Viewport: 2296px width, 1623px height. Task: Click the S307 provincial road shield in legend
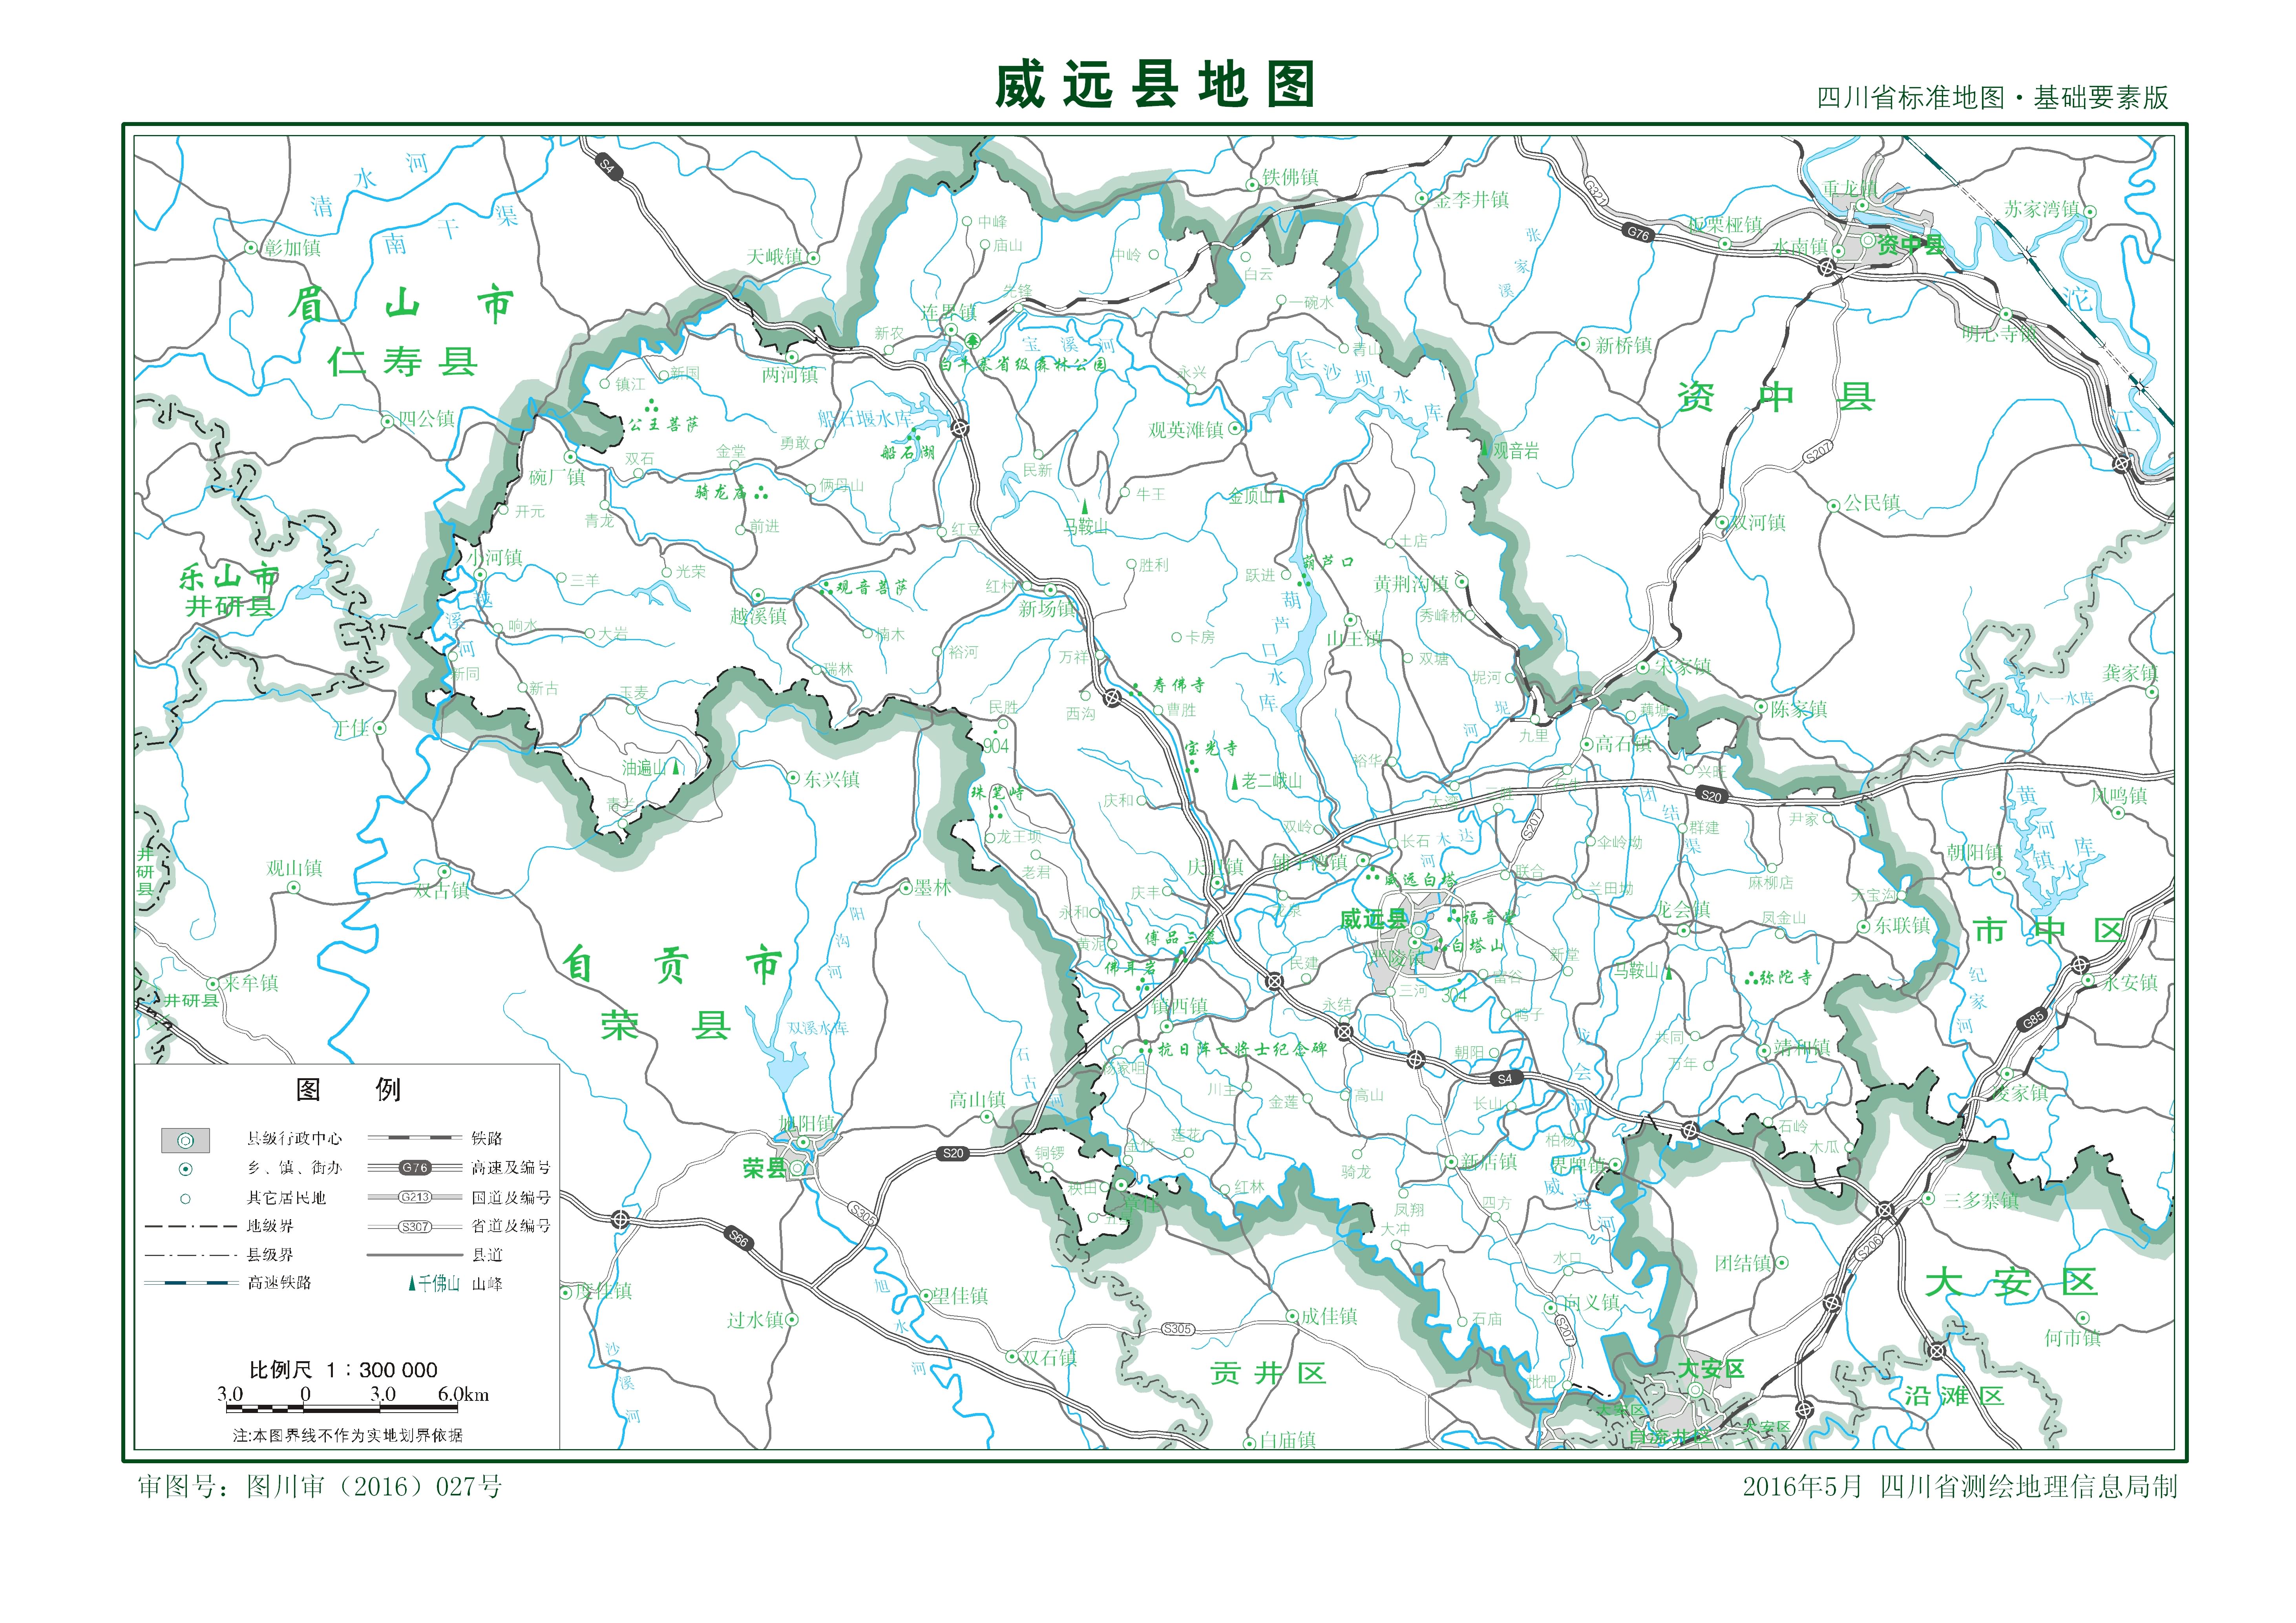(x=415, y=1226)
